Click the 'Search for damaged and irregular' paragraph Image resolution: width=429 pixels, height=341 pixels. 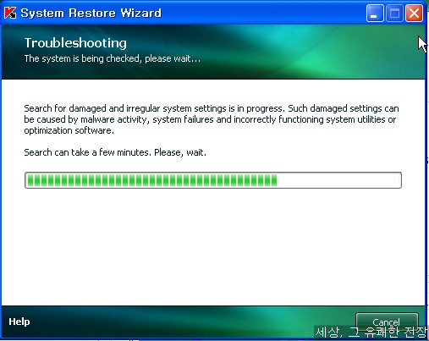pos(212,119)
